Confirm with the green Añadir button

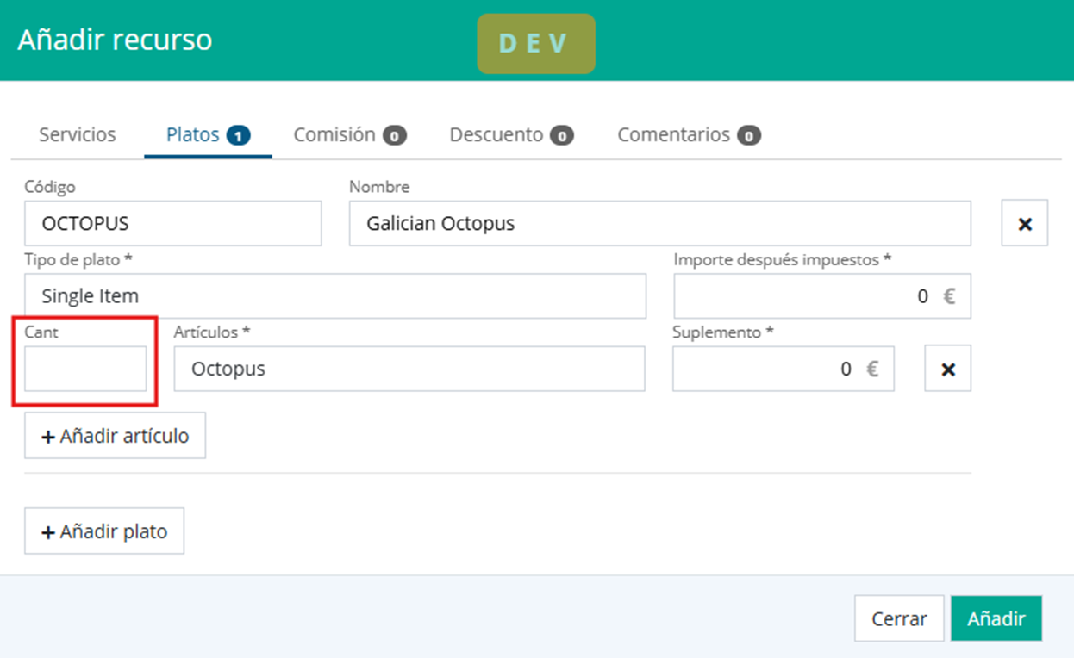tap(996, 618)
